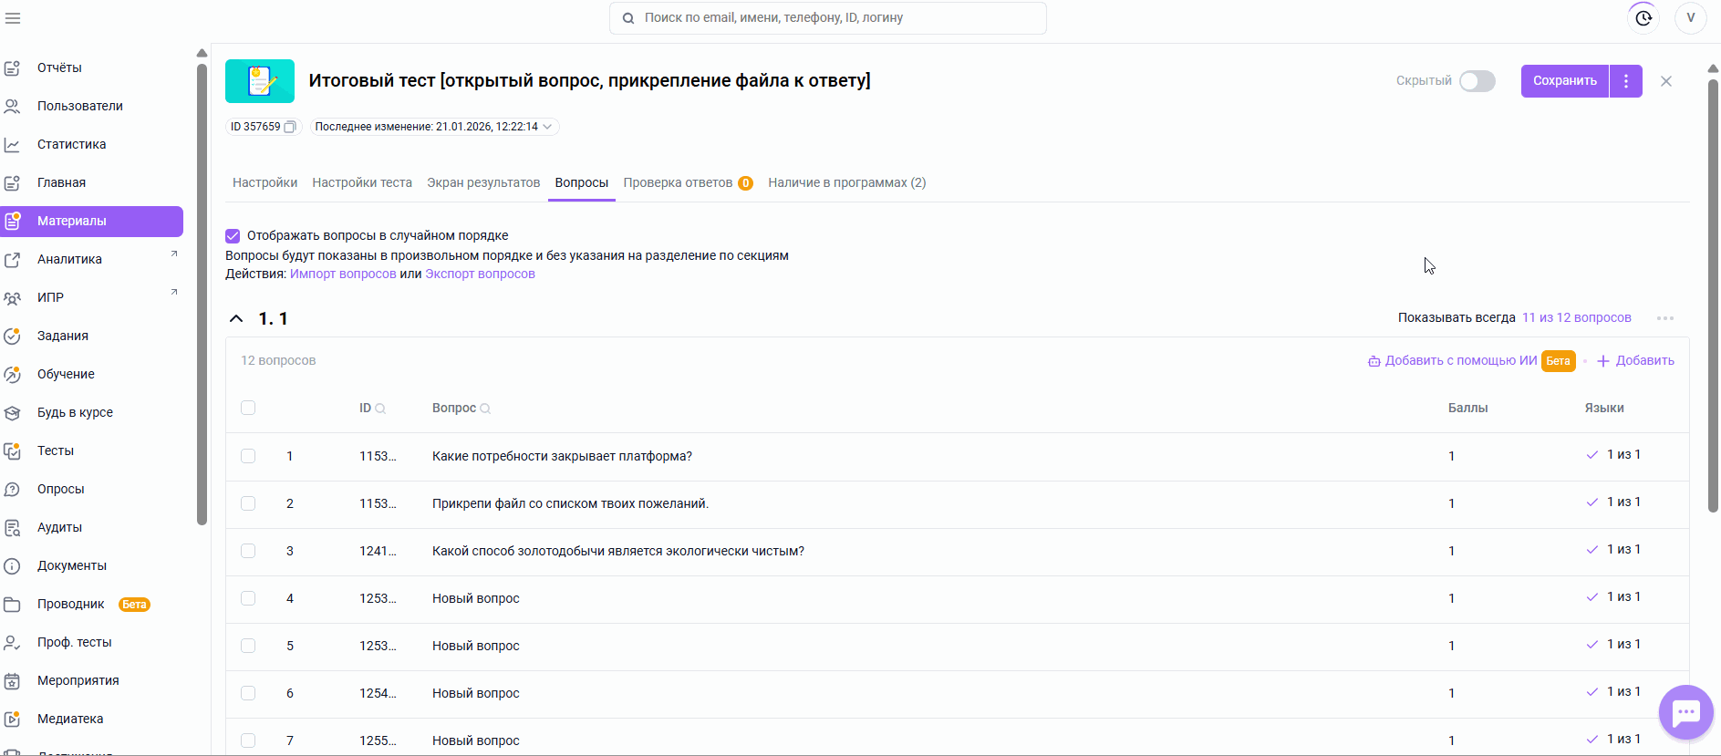Viewport: 1721px width, 756px height.
Task: Check the select-all questions checkbox in header
Action: click(248, 408)
